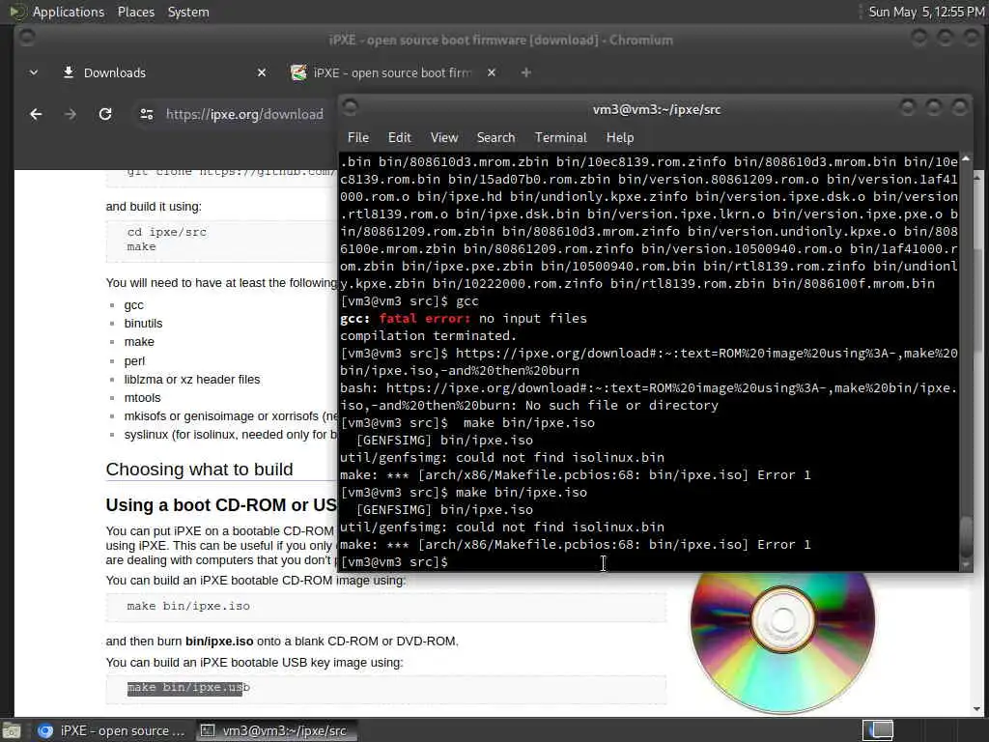Click the Downloads tab download icon
The height and width of the screenshot is (742, 989).
69,72
